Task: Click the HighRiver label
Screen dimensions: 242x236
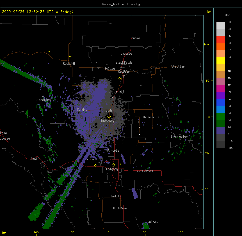Action: coord(121,208)
